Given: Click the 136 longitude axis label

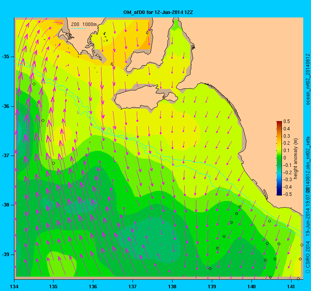Looking at the screenshot, I should [x=93, y=286].
